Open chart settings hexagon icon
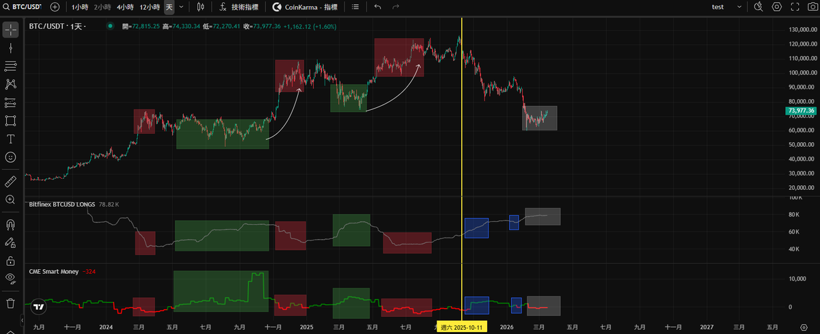This screenshot has width=820, height=334. (x=777, y=7)
